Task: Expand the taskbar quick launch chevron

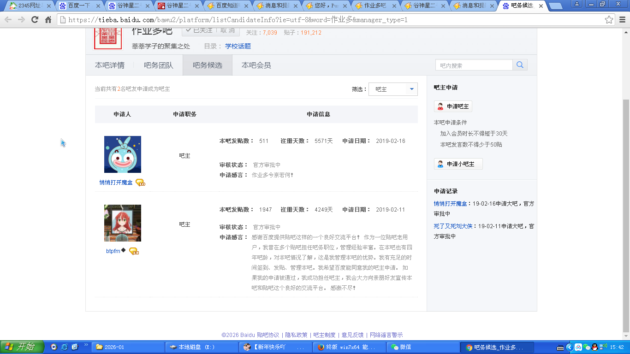Action: [x=86, y=345]
